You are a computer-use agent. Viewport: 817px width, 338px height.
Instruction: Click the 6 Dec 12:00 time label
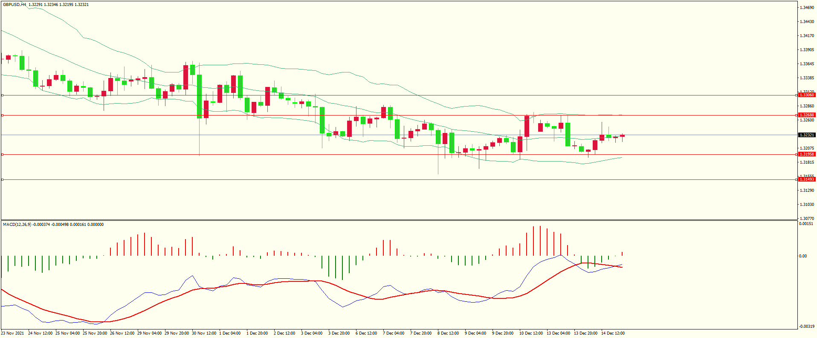(366, 333)
